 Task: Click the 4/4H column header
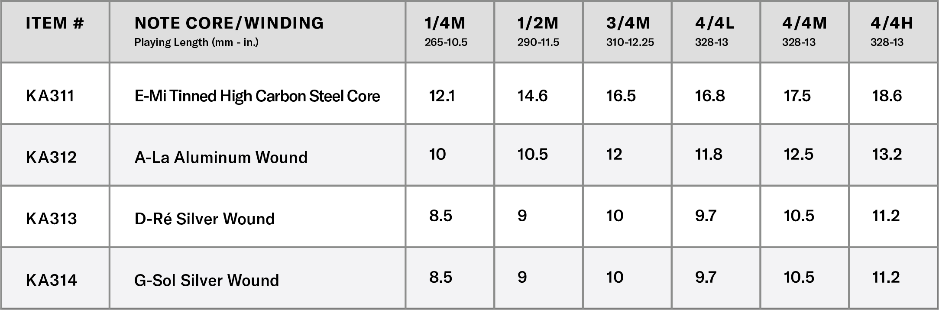point(892,24)
